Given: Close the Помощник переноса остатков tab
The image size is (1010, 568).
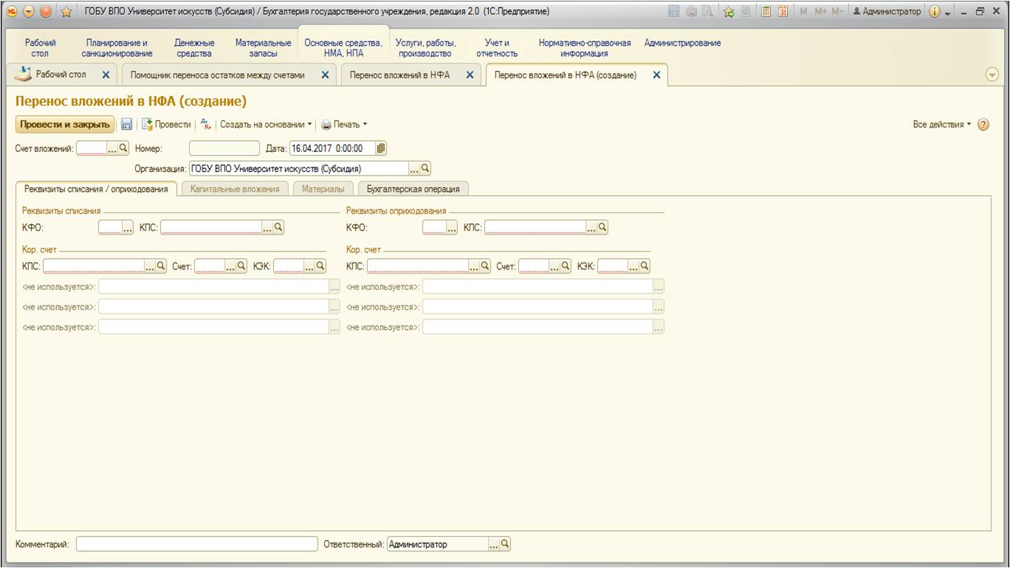Looking at the screenshot, I should point(325,75).
